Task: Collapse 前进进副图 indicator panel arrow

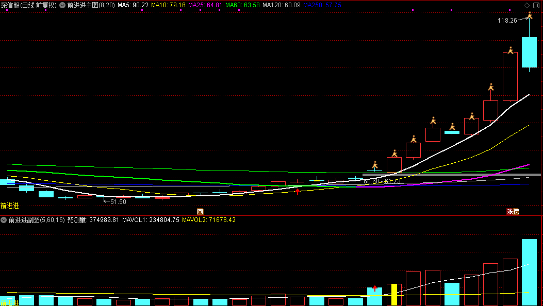Action: pyautogui.click(x=4, y=220)
